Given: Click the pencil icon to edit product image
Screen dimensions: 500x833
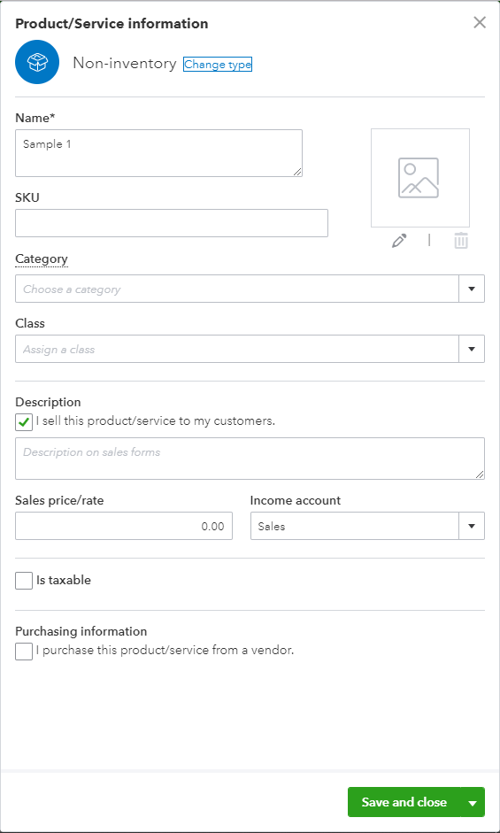Looking at the screenshot, I should (399, 241).
